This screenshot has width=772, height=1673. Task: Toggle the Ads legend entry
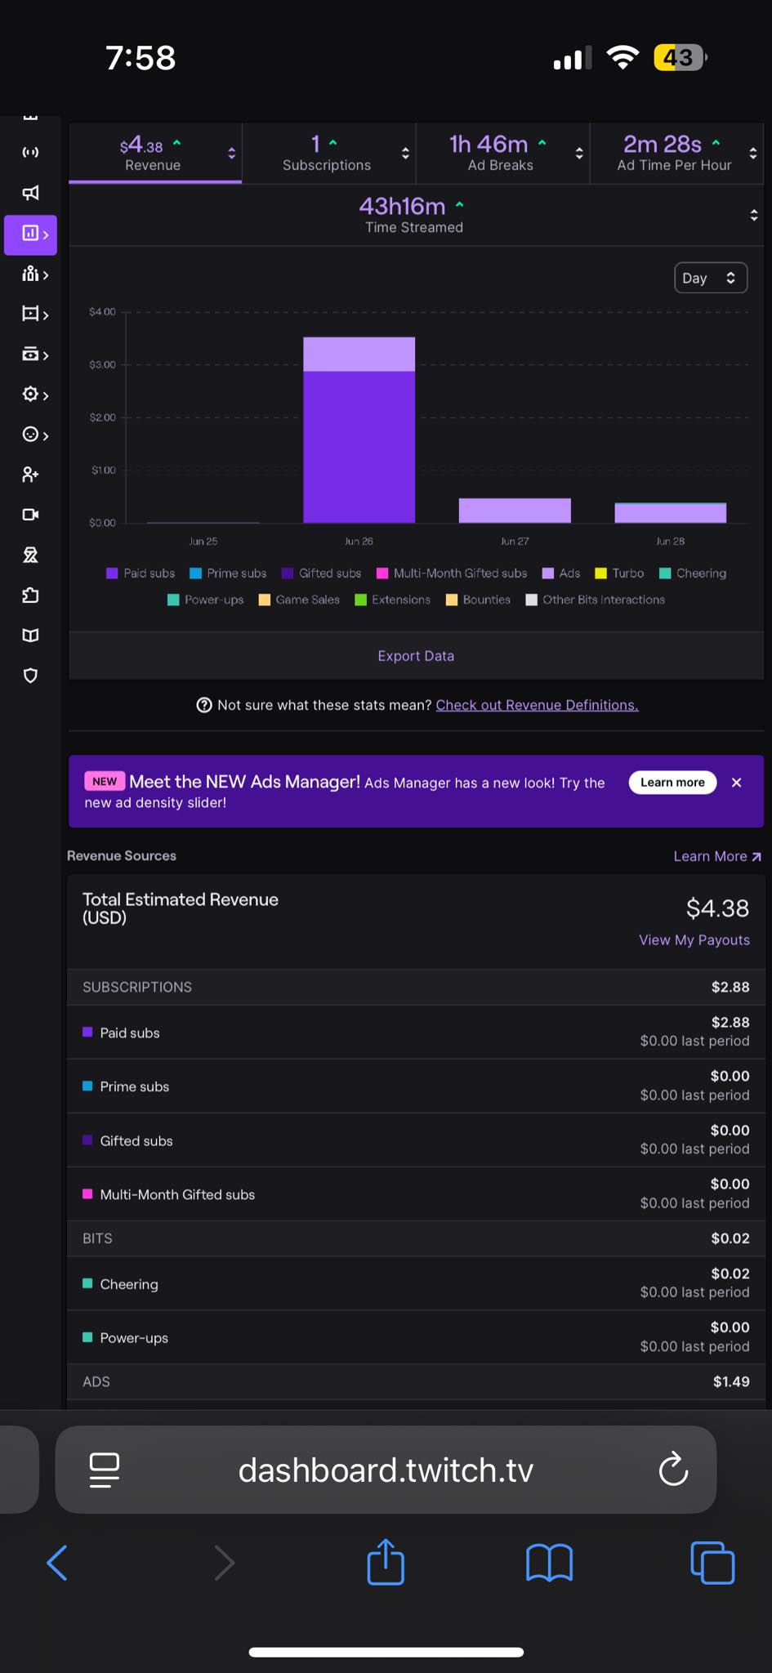click(x=561, y=573)
